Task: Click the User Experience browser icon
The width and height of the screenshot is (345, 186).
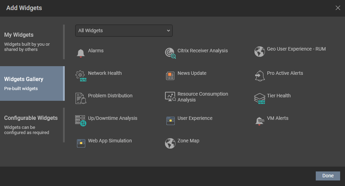Action: [x=171, y=121]
